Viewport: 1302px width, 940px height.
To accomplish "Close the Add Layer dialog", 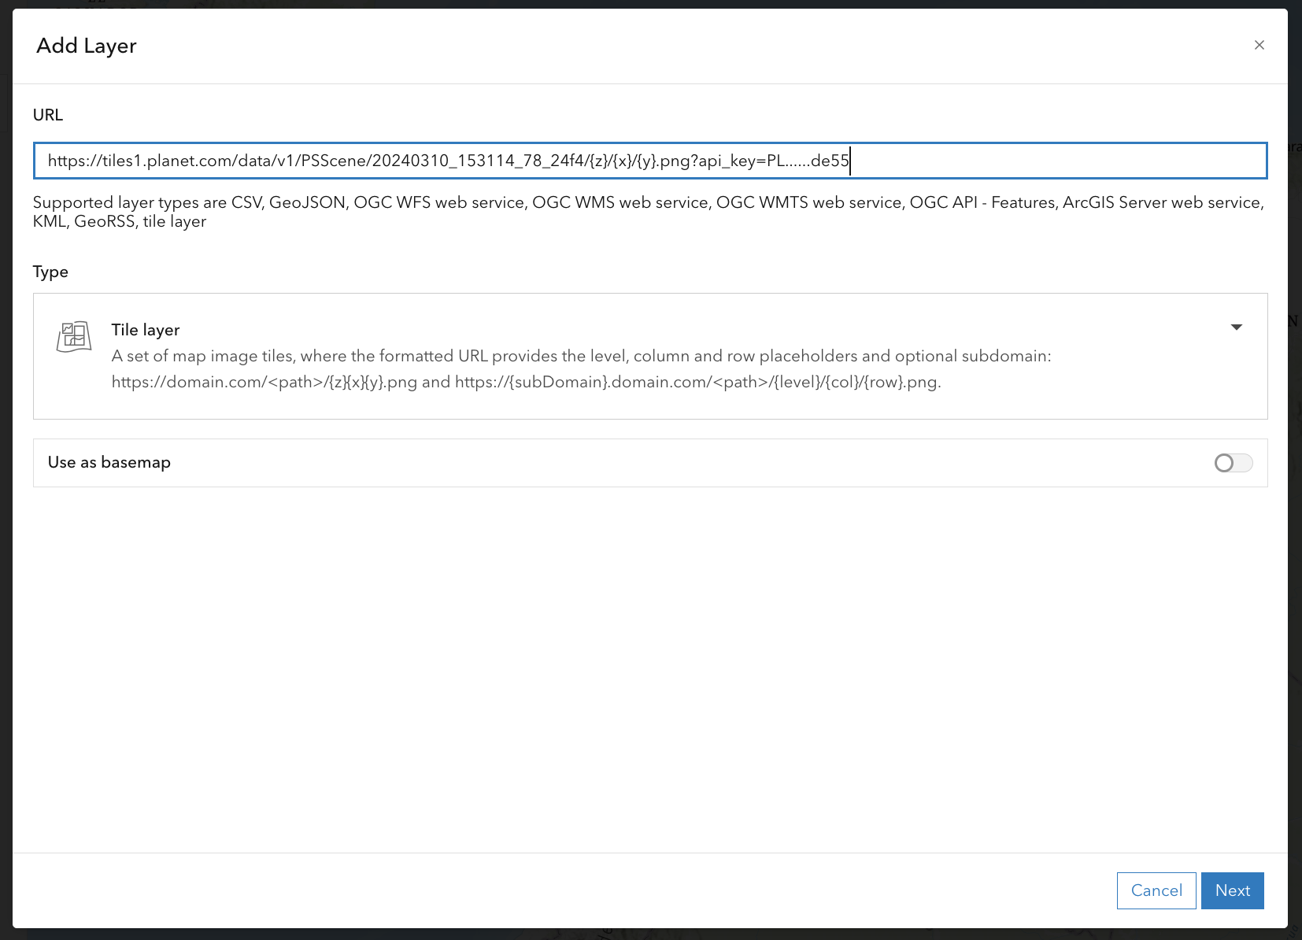I will 1259,45.
